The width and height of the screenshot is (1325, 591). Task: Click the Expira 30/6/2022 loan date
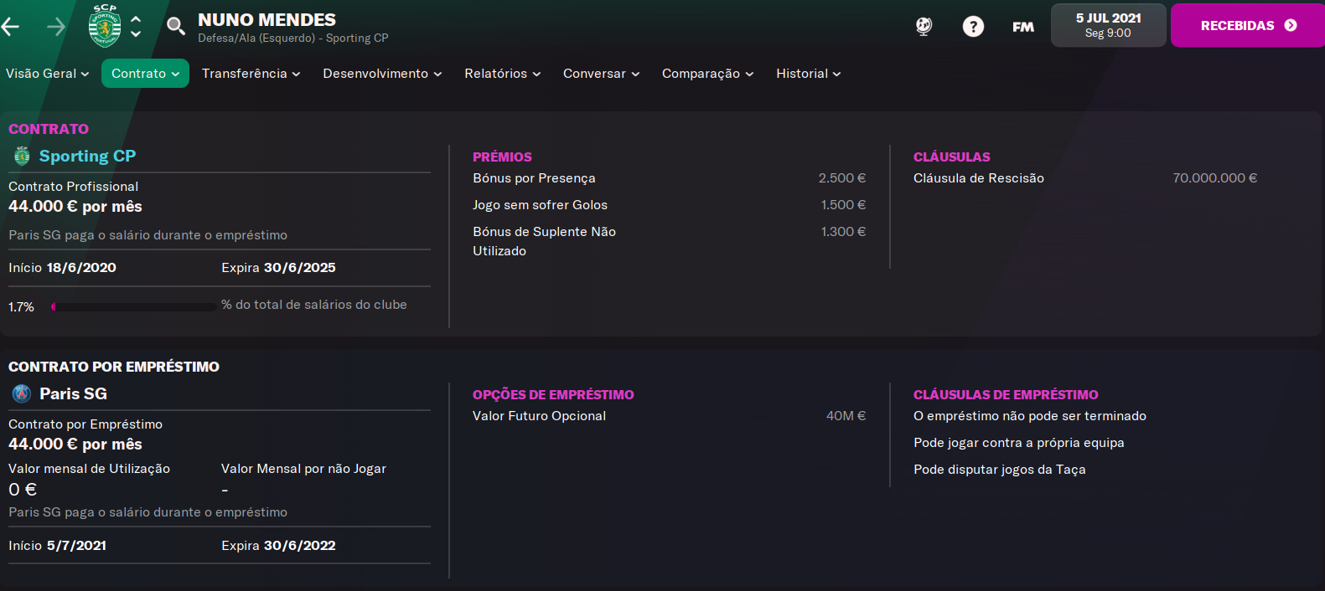tap(278, 546)
